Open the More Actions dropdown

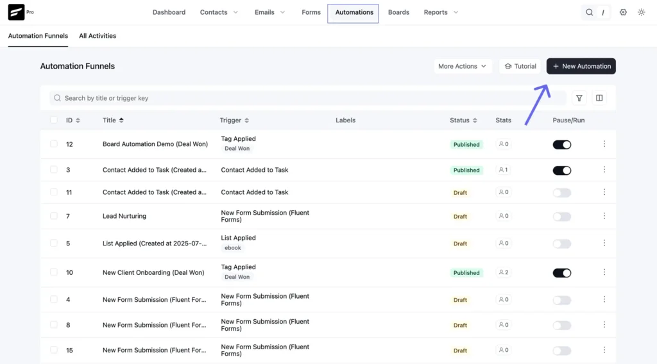462,66
